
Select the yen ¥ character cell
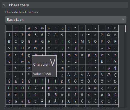pos(115,62)
